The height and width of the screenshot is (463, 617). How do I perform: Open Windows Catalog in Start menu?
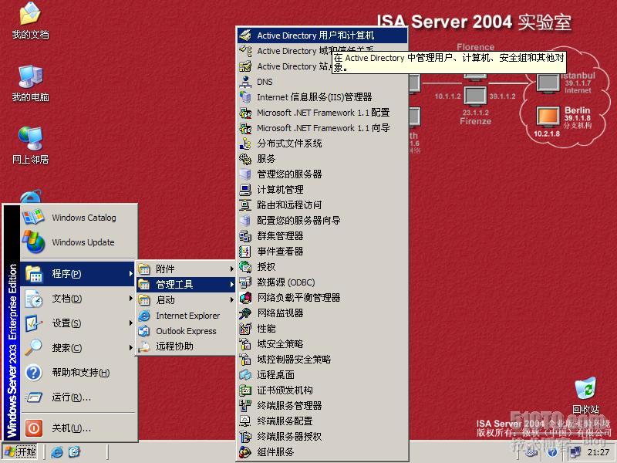(78, 218)
